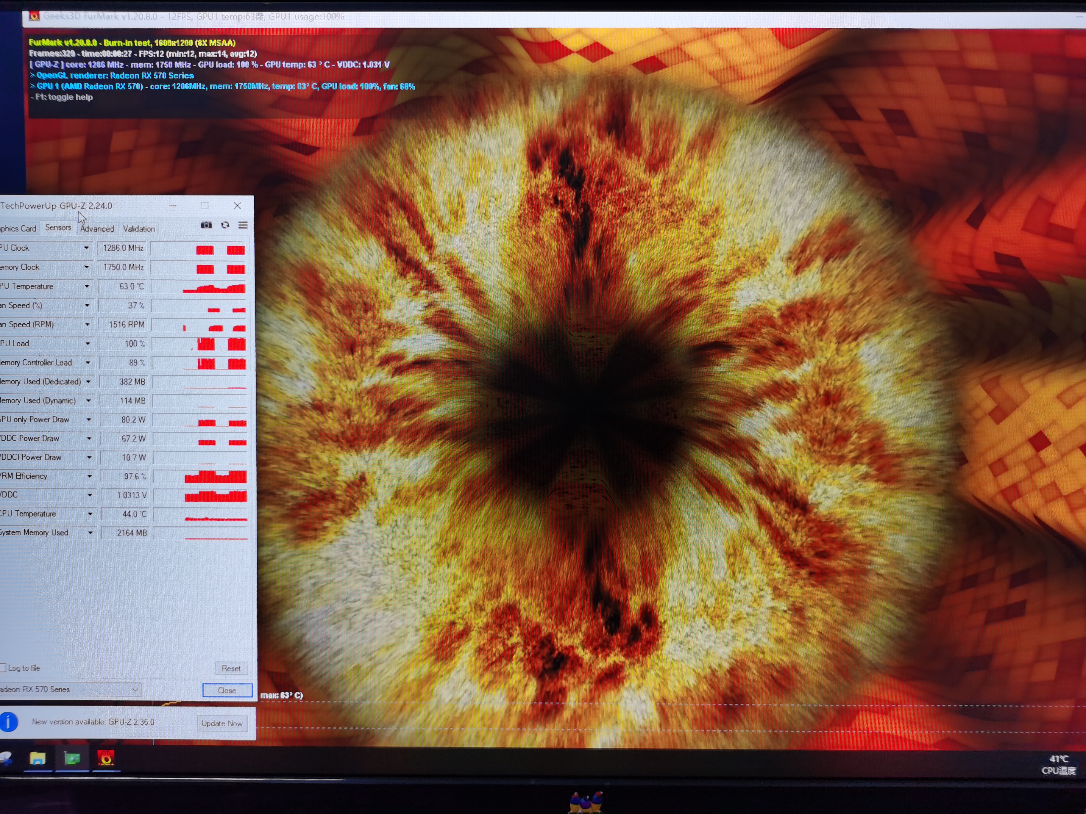Expand the GPU Load sensor dropdown arrow
Screen dimensions: 1086x814
(x=88, y=343)
